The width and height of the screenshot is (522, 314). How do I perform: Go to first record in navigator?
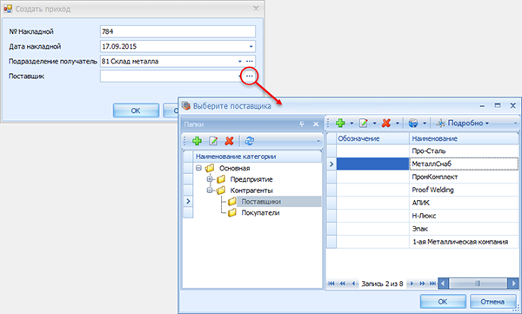click(331, 284)
